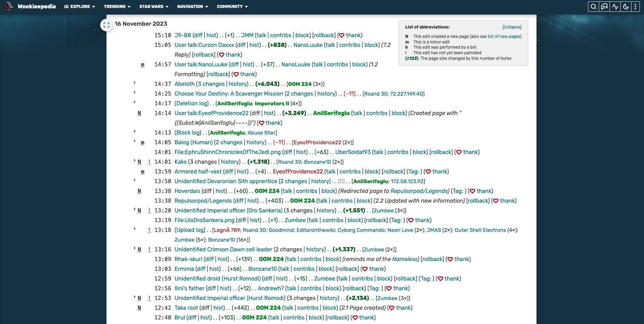Open history for Kako
Screen dimensions: 644x324
click(x=230, y=162)
